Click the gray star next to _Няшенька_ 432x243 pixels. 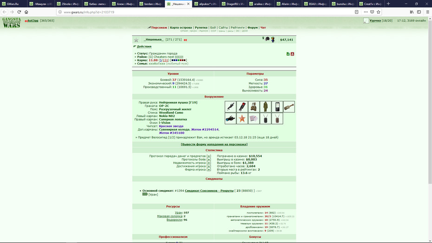tap(136, 40)
